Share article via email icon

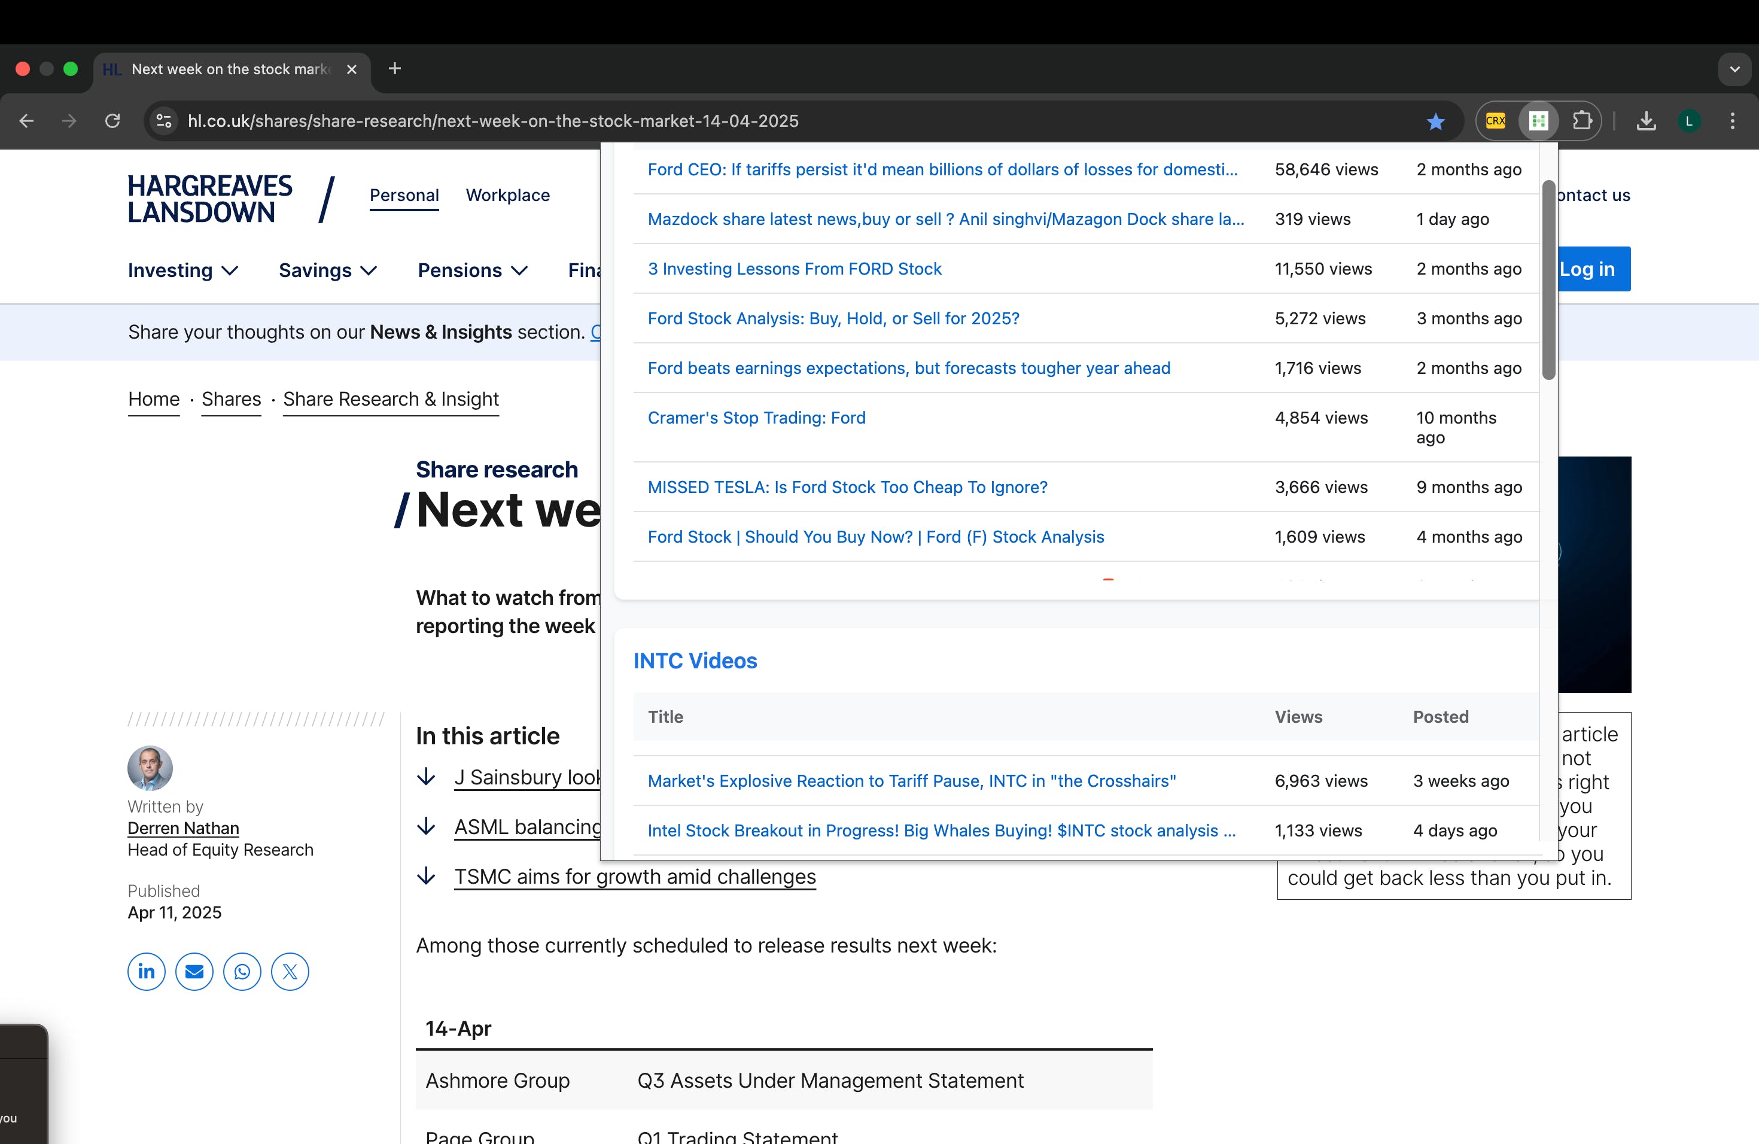pyautogui.click(x=194, y=971)
